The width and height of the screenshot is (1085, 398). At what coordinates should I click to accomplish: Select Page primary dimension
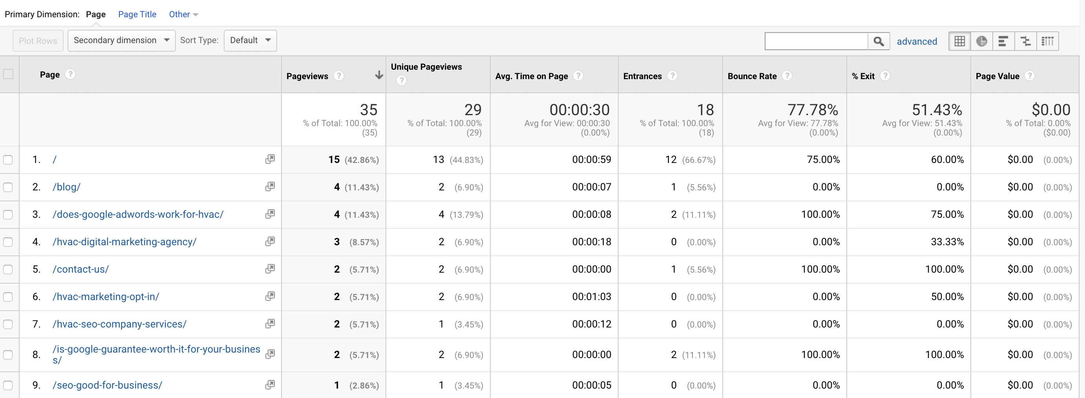point(96,14)
